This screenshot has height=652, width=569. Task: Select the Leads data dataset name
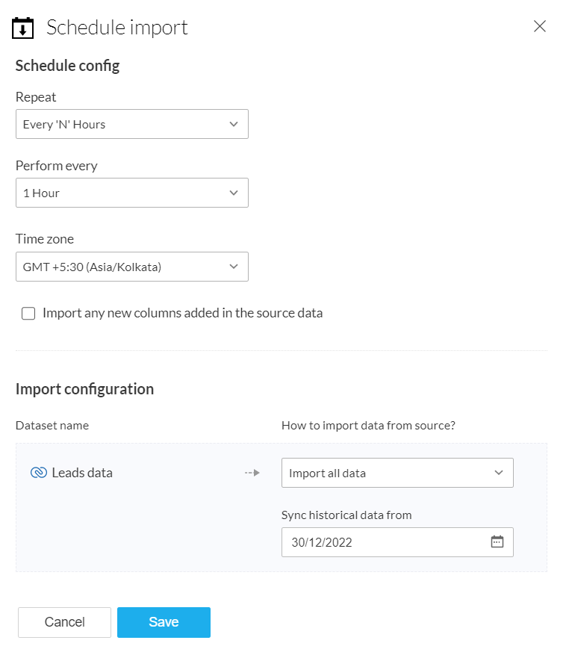(x=82, y=473)
